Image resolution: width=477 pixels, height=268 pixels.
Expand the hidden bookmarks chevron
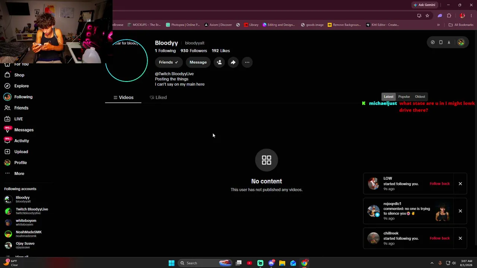pyautogui.click(x=438, y=25)
